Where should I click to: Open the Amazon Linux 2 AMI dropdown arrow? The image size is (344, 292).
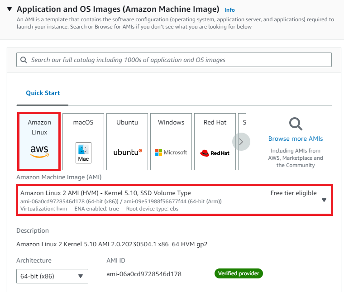324,200
